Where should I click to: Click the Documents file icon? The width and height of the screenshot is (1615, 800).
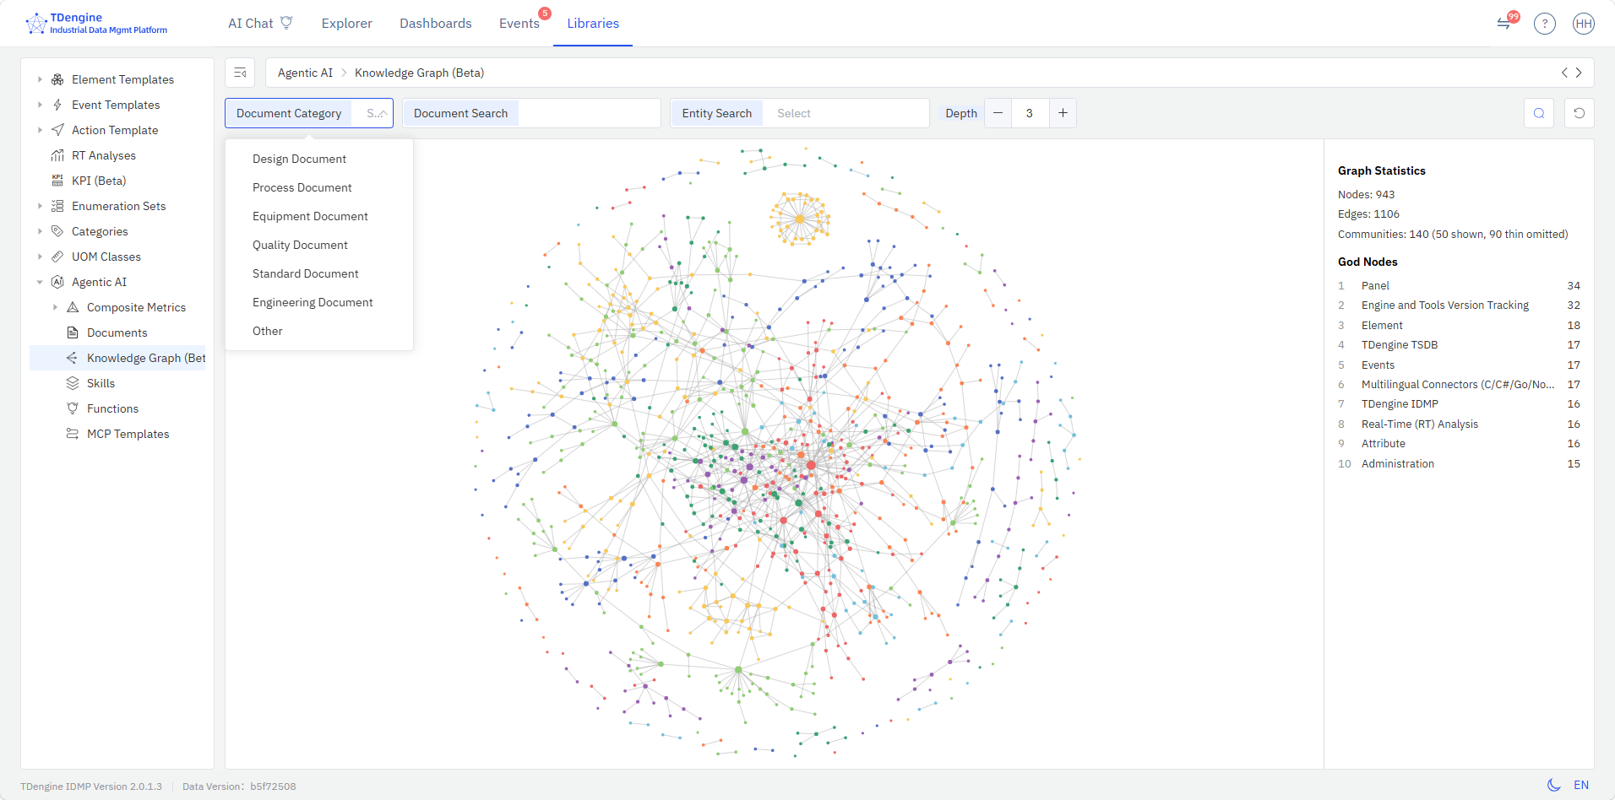[73, 332]
